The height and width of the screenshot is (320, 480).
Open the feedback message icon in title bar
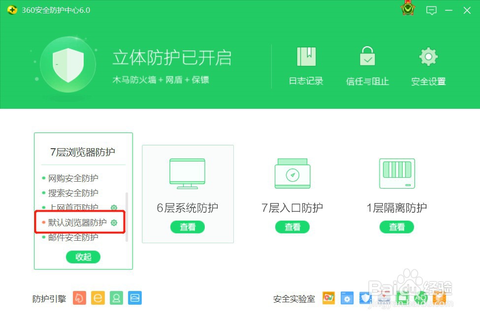(x=431, y=10)
